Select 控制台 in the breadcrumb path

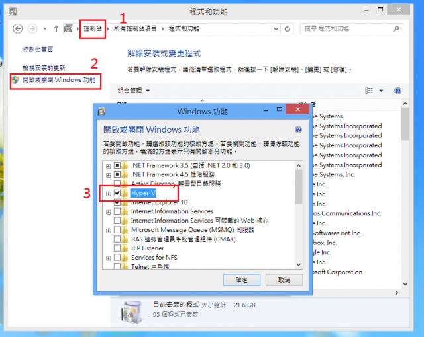coord(93,28)
